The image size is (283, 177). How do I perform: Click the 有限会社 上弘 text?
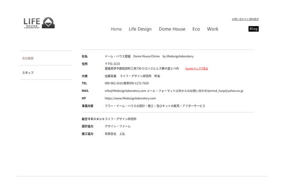115,134
